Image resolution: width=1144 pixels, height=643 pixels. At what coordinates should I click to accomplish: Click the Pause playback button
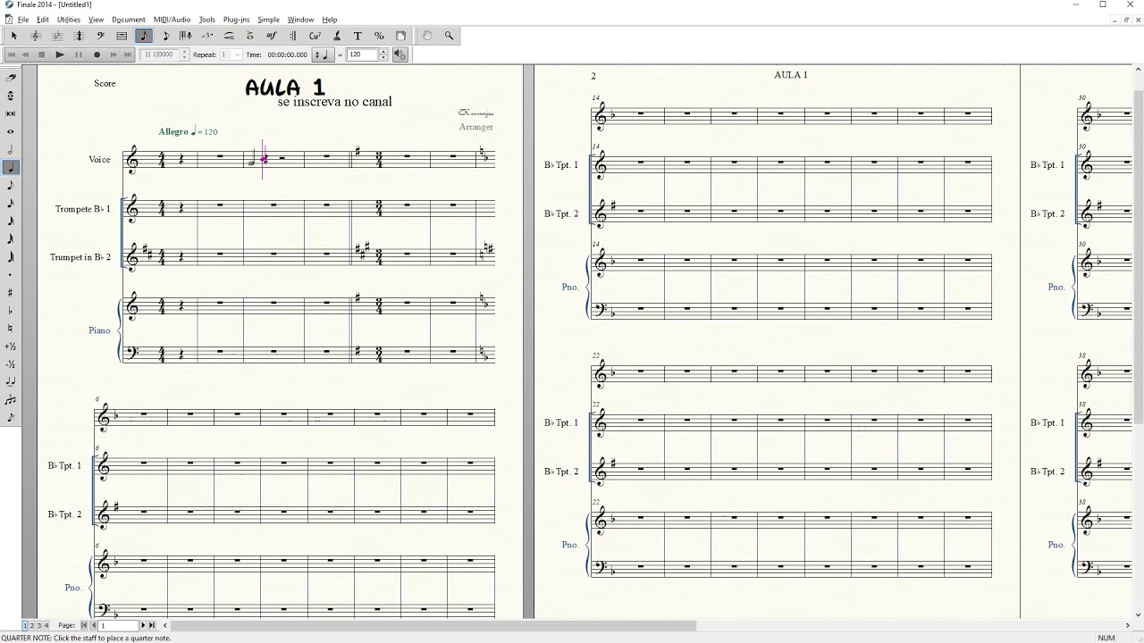[79, 54]
